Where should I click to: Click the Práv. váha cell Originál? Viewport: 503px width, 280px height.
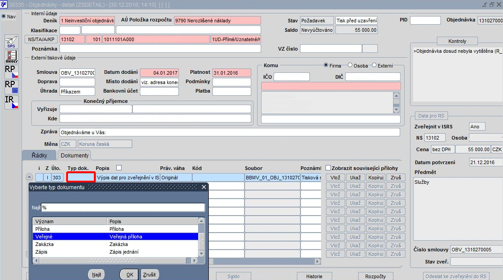click(x=176, y=178)
